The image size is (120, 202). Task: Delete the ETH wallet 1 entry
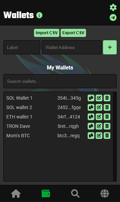(107, 117)
